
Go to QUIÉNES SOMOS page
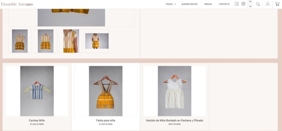189,4
